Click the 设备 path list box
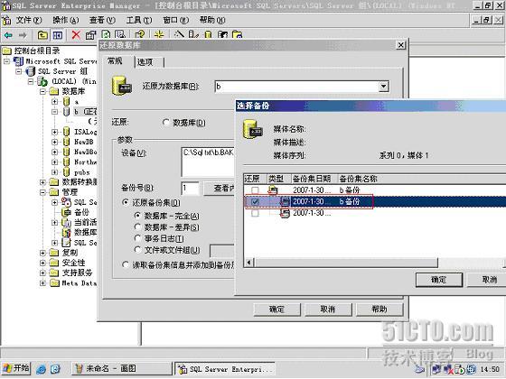The width and height of the screenshot is (506, 379). click(208, 162)
